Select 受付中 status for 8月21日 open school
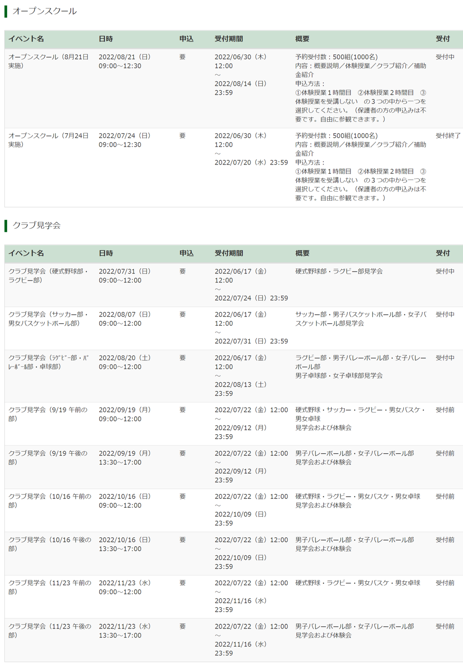463x664 pixels. pos(445,57)
